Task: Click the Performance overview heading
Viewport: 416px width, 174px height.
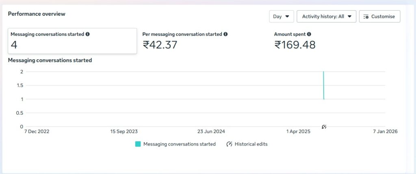Action: pos(37,14)
